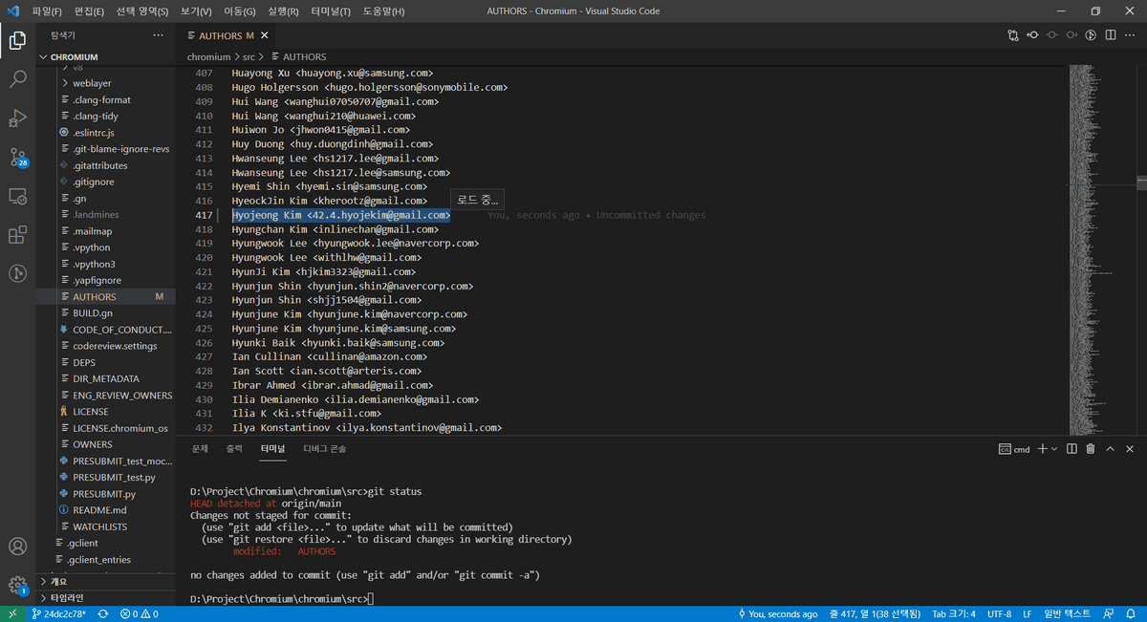
Task: Split the terminal panel
Action: coord(1072,448)
